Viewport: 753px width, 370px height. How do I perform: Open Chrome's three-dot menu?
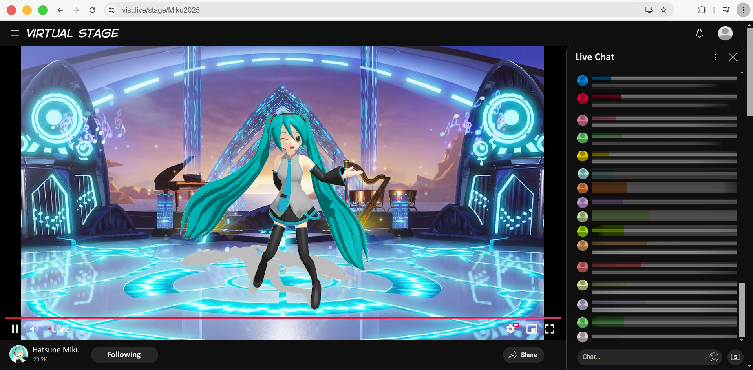click(743, 10)
